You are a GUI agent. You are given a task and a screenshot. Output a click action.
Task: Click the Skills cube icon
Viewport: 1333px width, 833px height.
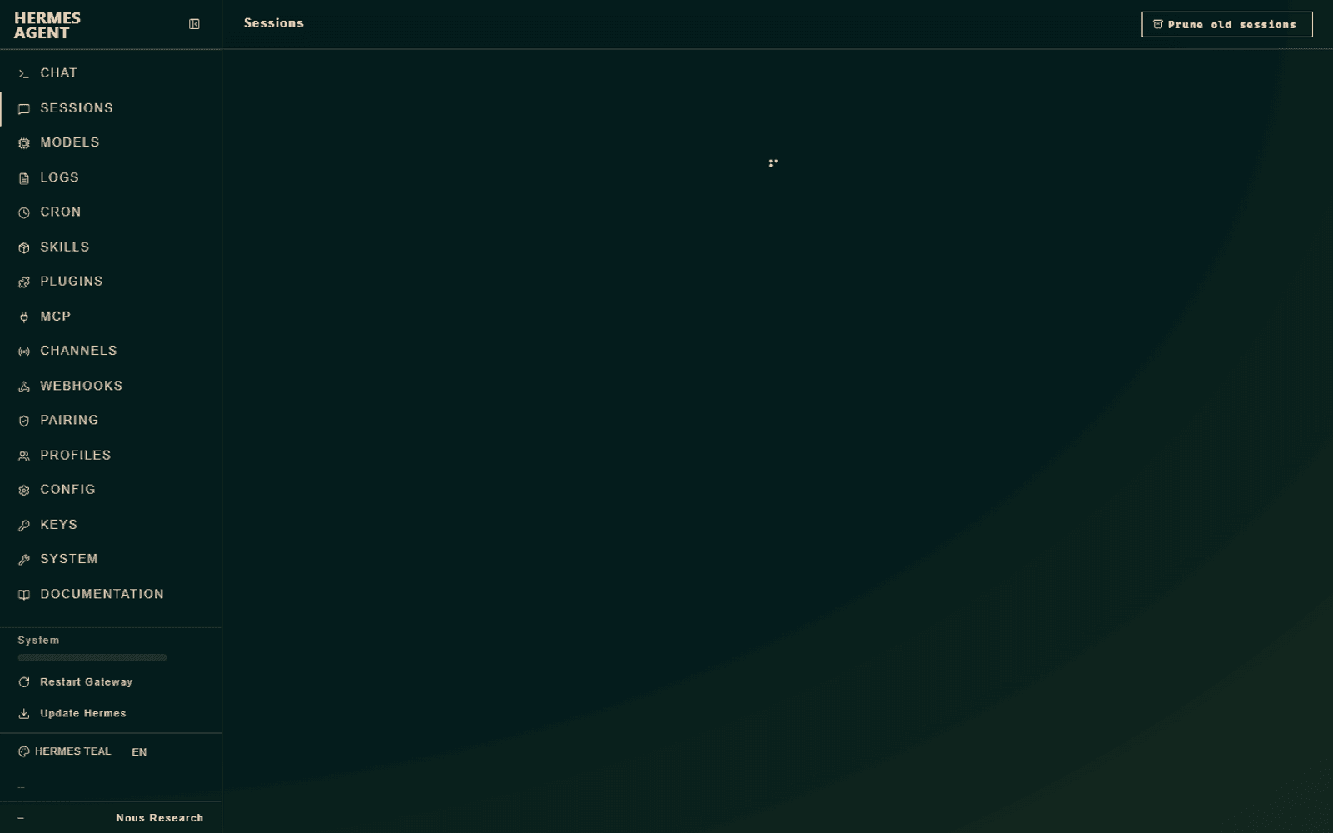pyautogui.click(x=24, y=247)
